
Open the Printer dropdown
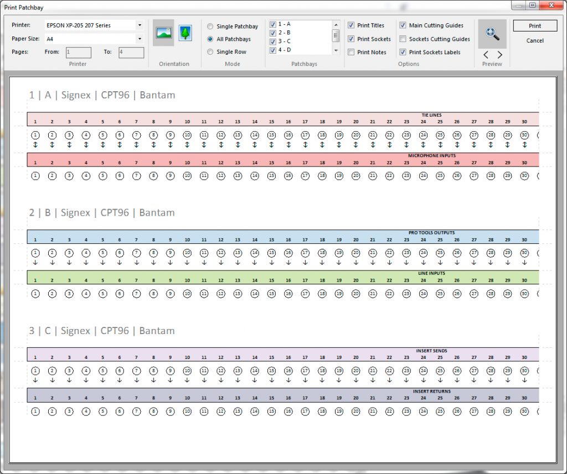coord(140,25)
